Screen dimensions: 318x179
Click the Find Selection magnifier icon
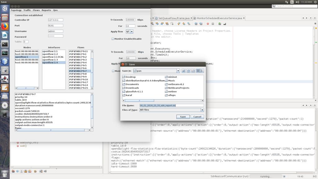tap(152, 24)
